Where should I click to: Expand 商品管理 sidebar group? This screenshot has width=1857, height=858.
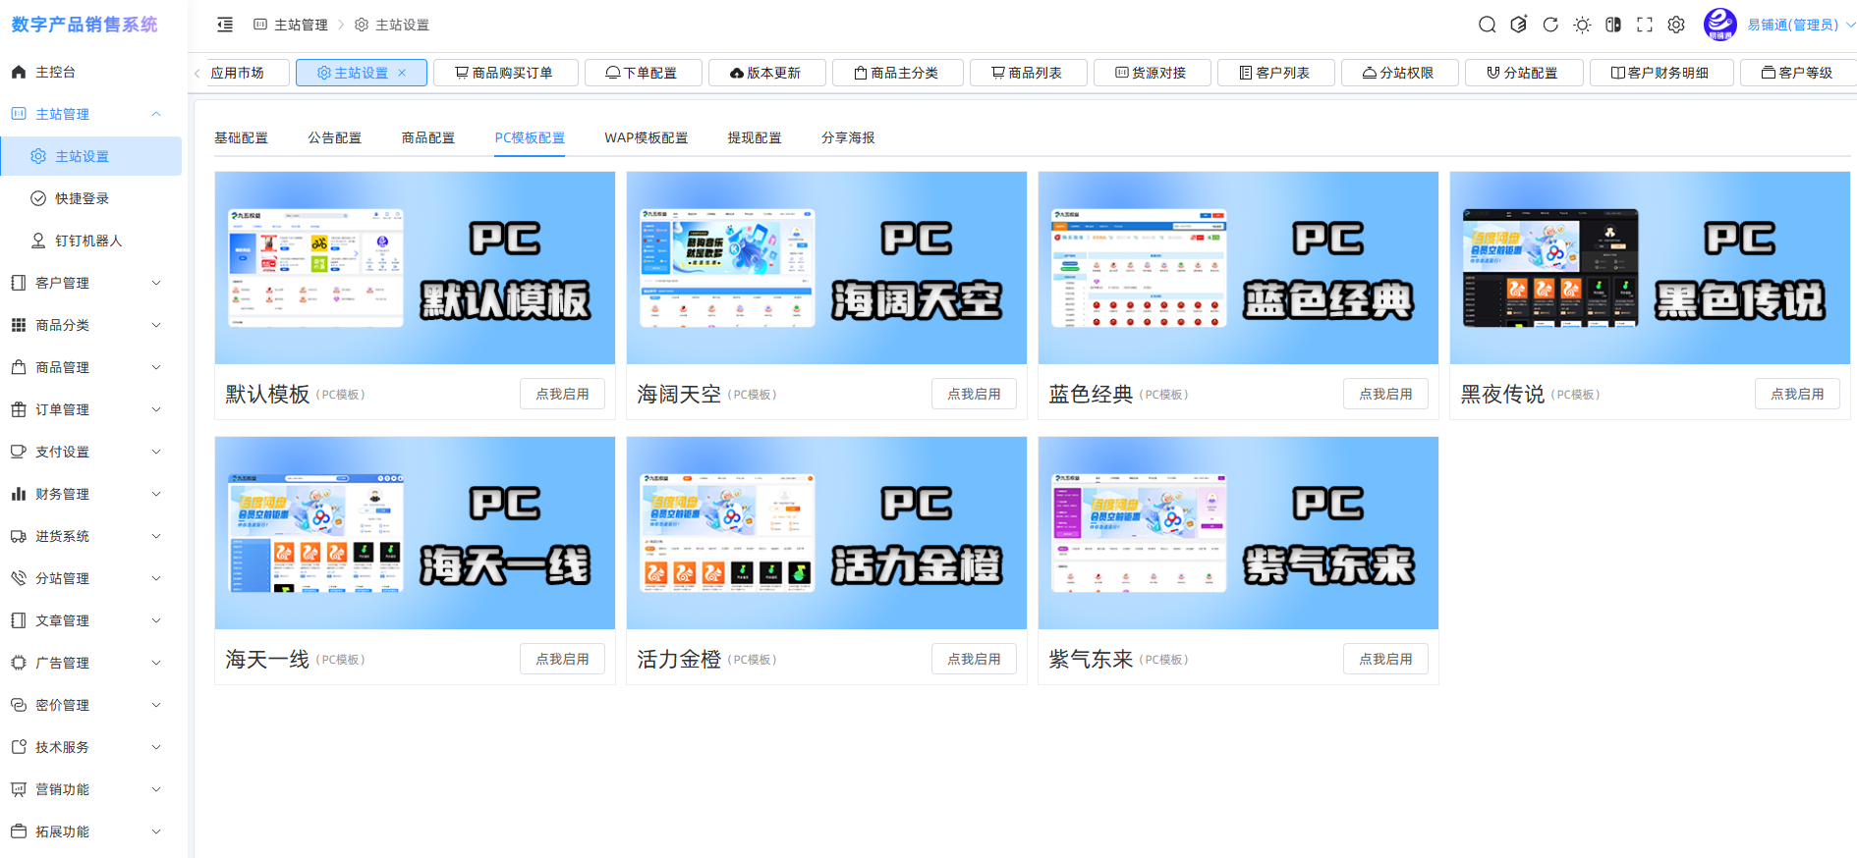90,367
